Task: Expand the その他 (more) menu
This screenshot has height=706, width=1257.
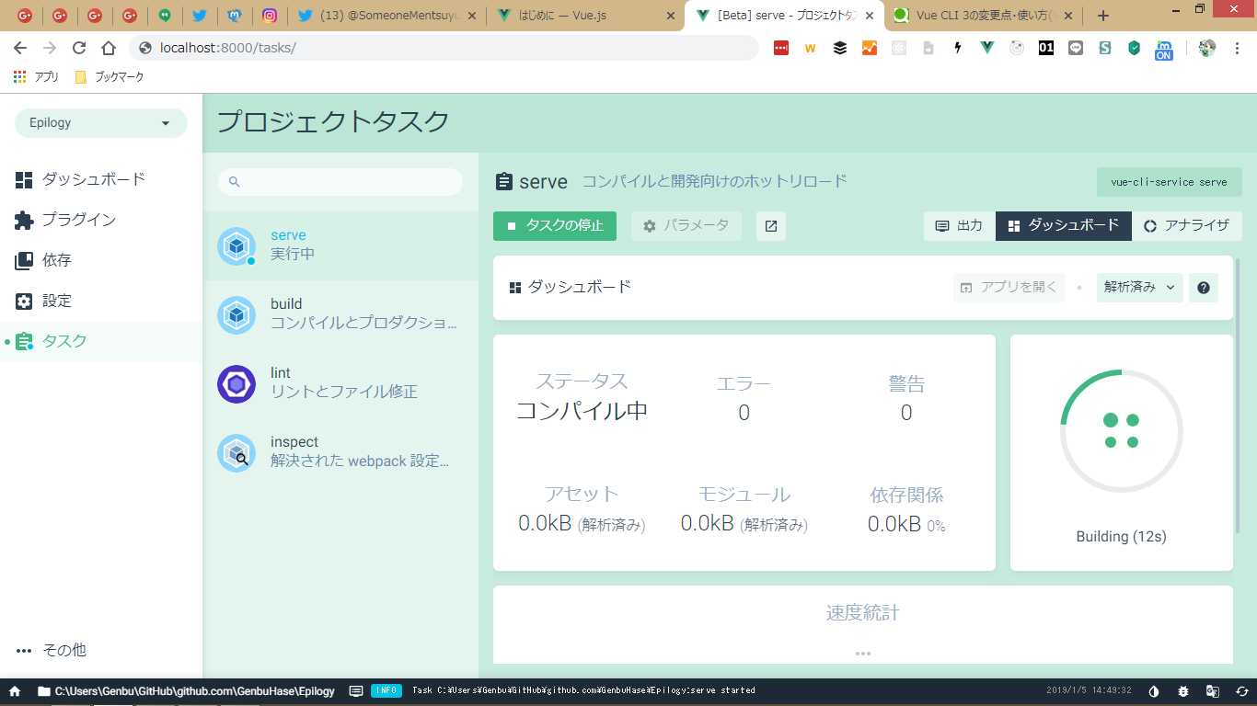Action: (x=52, y=650)
